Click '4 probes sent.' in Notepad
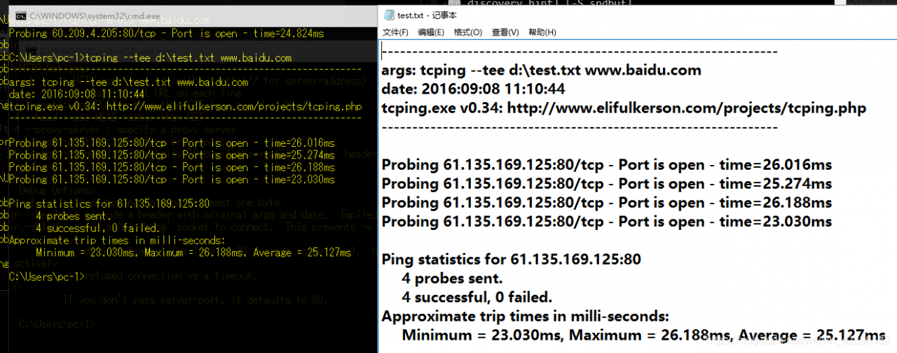The width and height of the screenshot is (897, 353). [452, 278]
